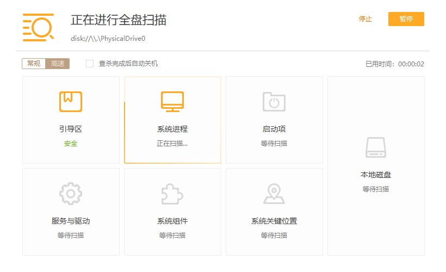
Task: Click the 引导区 label text
Action: pyautogui.click(x=71, y=129)
